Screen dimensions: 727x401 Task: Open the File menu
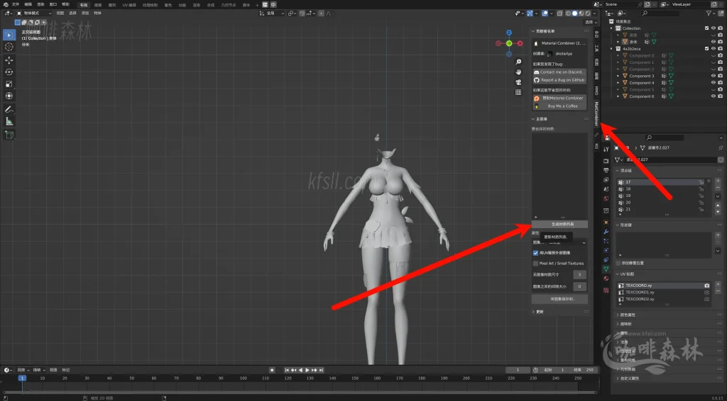[16, 4]
